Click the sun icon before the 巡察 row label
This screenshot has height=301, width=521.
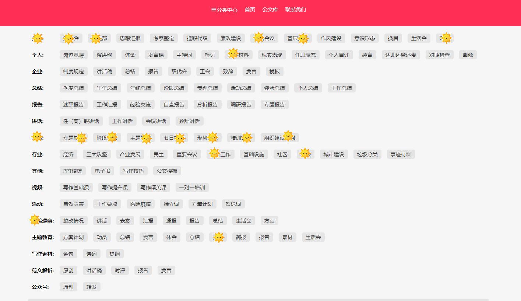tap(35, 219)
